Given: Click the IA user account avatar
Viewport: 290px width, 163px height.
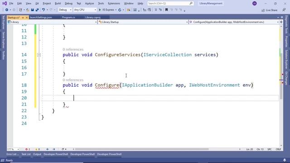Looking at the screenshot, I should (255, 3).
